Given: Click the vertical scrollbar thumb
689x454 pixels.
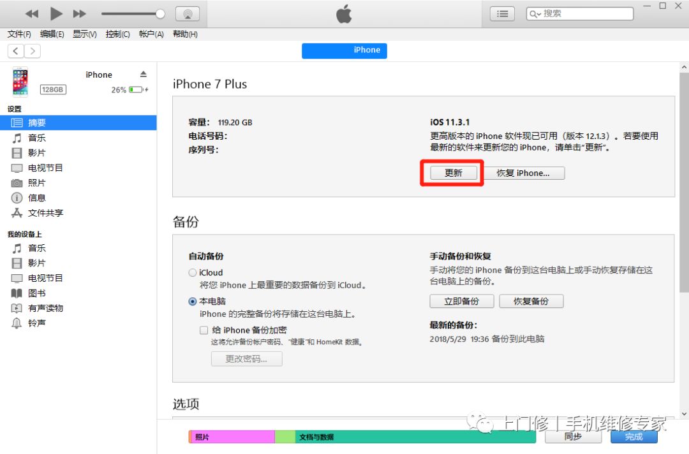Looking at the screenshot, I should pyautogui.click(x=684, y=182).
